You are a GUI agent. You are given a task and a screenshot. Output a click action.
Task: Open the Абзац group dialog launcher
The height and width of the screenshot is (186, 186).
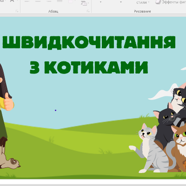click(88, 11)
